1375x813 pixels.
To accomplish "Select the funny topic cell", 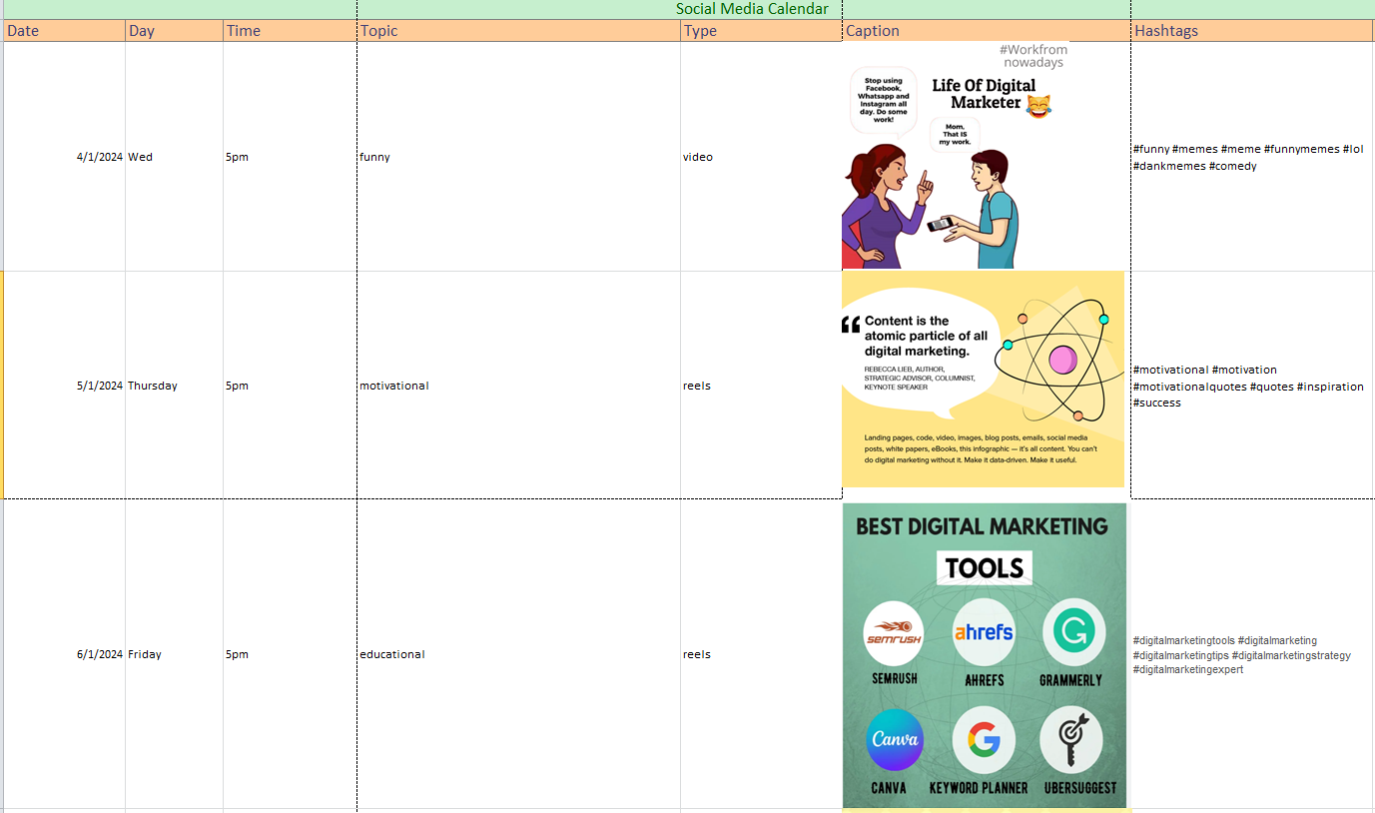I will click(x=519, y=157).
